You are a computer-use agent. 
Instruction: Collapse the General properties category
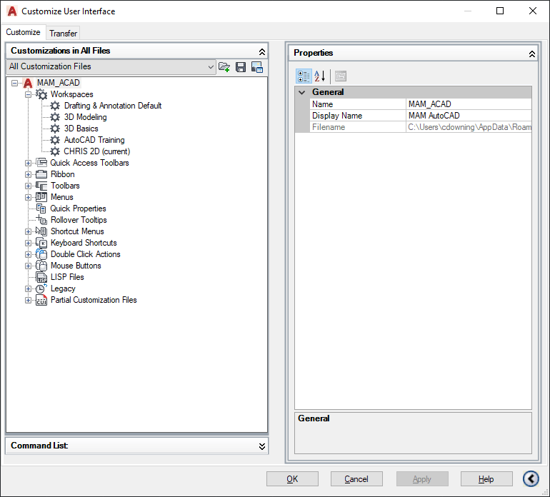(x=302, y=92)
